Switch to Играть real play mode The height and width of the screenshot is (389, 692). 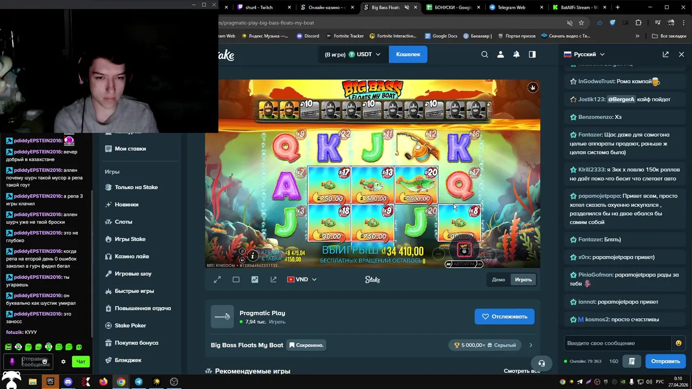(x=523, y=279)
